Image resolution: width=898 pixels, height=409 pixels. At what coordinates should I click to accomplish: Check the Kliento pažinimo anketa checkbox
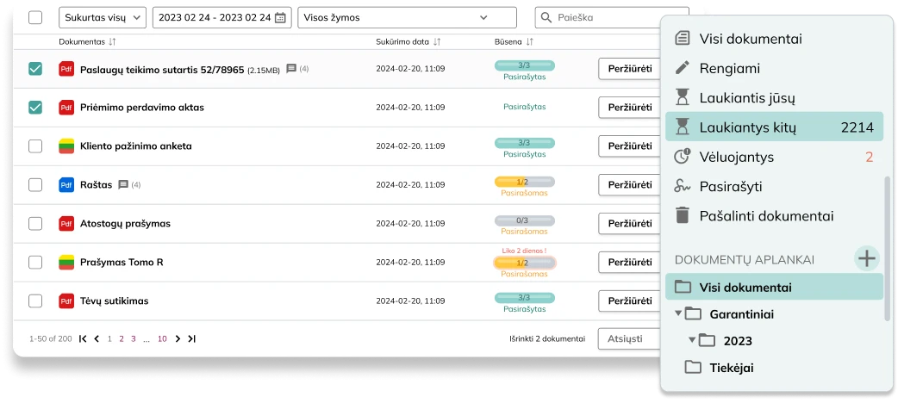tap(35, 146)
